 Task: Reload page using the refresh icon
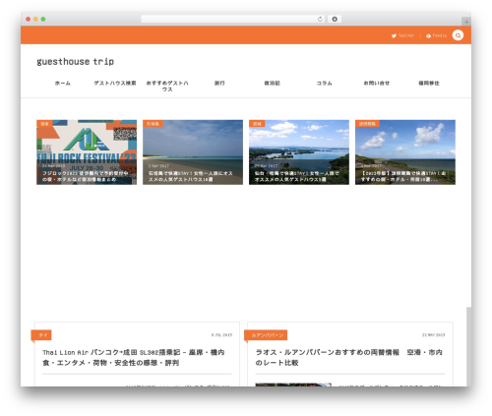(x=320, y=19)
